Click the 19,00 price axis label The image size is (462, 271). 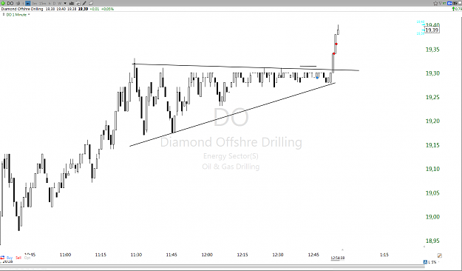pos(432,217)
